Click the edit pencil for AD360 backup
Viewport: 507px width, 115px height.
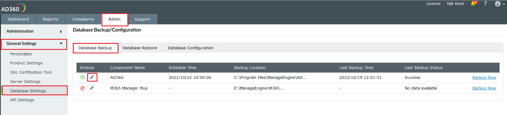tap(92, 77)
